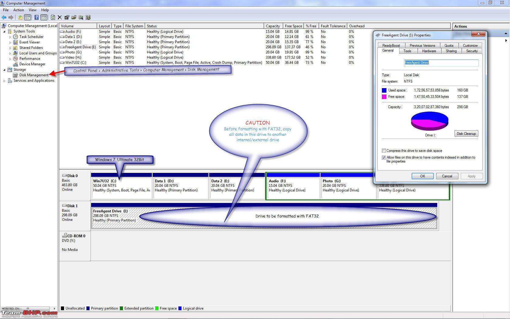Expand the Services and Applications node

tap(4, 81)
